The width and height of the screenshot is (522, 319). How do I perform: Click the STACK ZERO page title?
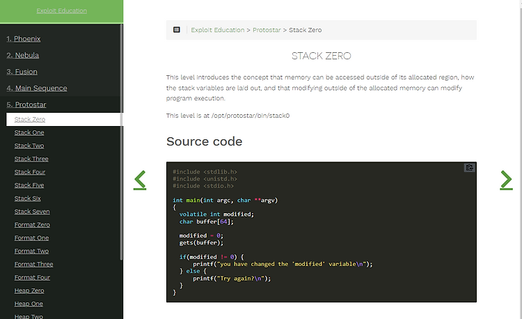(322, 56)
